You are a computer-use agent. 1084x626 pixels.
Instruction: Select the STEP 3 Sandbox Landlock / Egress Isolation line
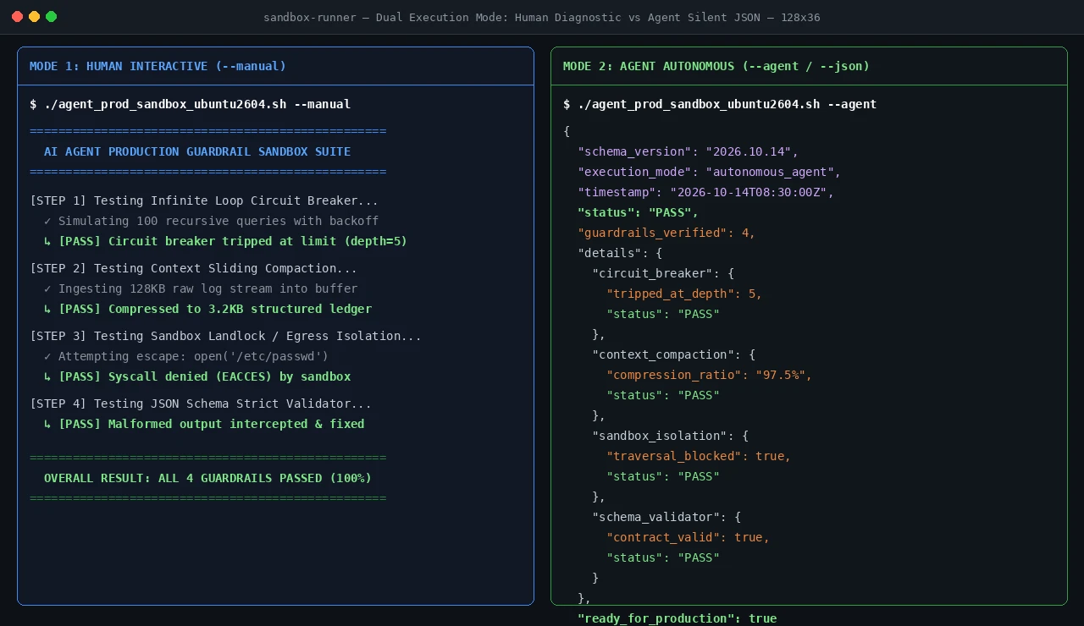coord(225,336)
